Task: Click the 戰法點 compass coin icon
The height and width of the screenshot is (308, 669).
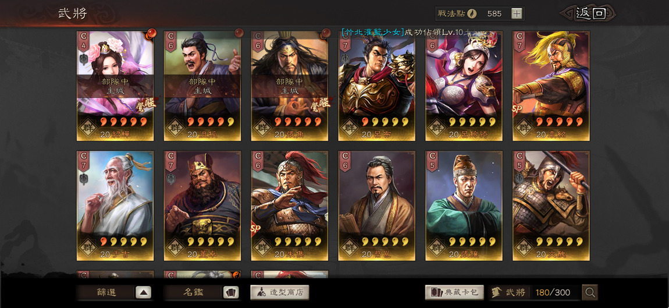Action: click(472, 13)
